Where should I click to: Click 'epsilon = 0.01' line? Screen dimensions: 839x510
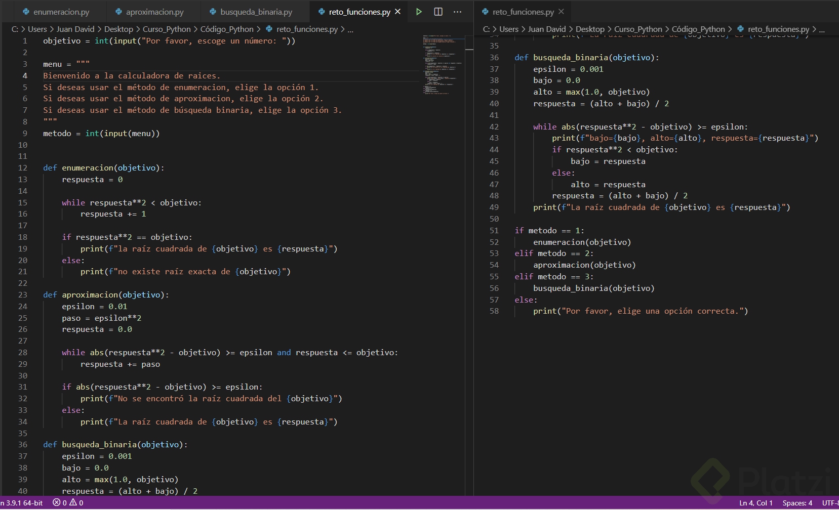pyautogui.click(x=94, y=307)
